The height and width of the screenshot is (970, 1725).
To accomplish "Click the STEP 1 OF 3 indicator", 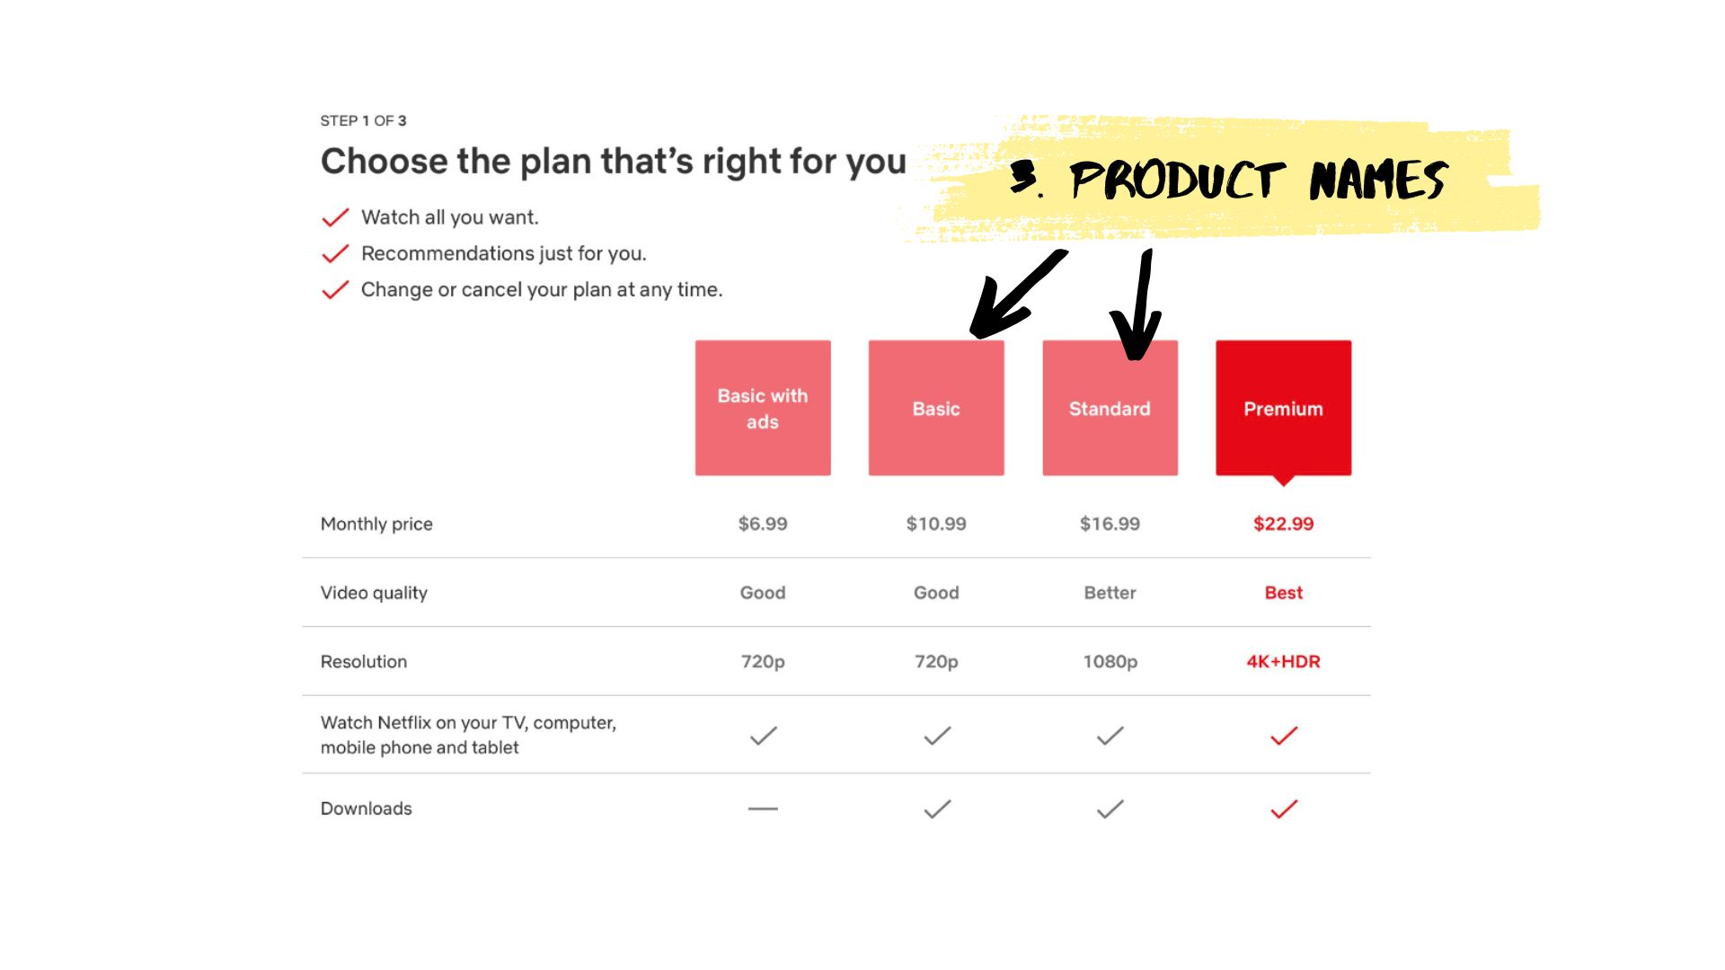I will click(x=363, y=120).
